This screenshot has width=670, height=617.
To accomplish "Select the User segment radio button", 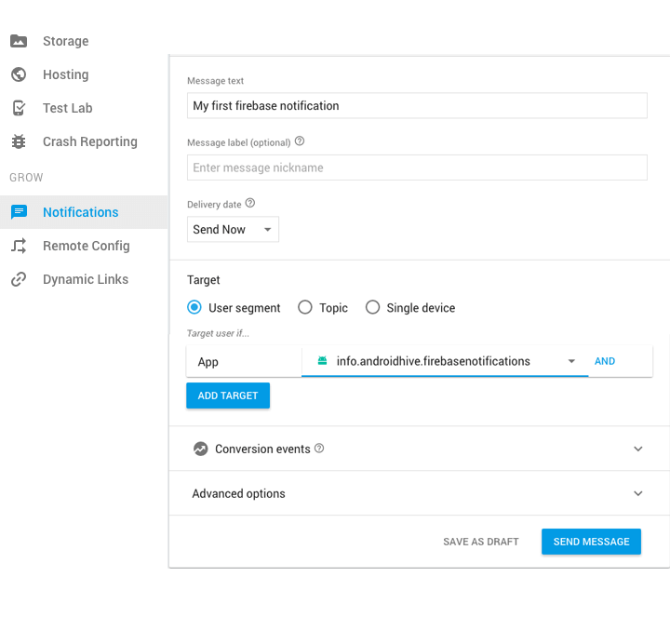I will [194, 307].
